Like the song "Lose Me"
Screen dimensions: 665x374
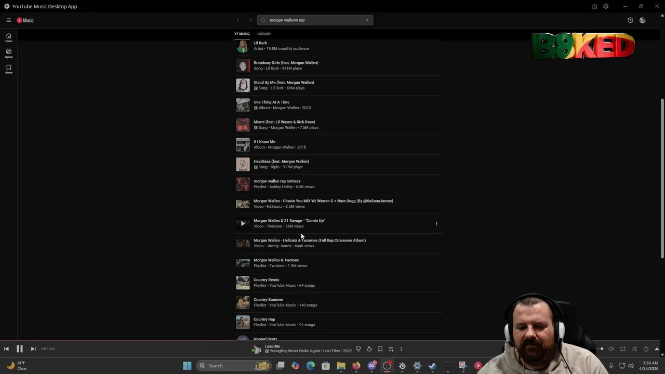tap(369, 349)
